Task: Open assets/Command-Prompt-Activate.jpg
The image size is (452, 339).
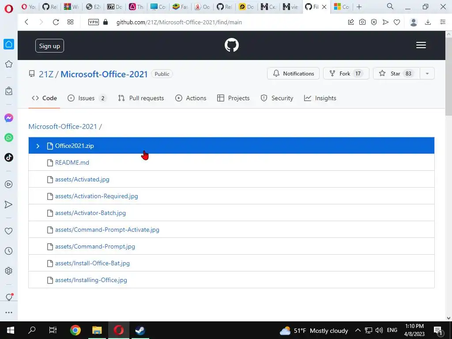Action: 107,230
